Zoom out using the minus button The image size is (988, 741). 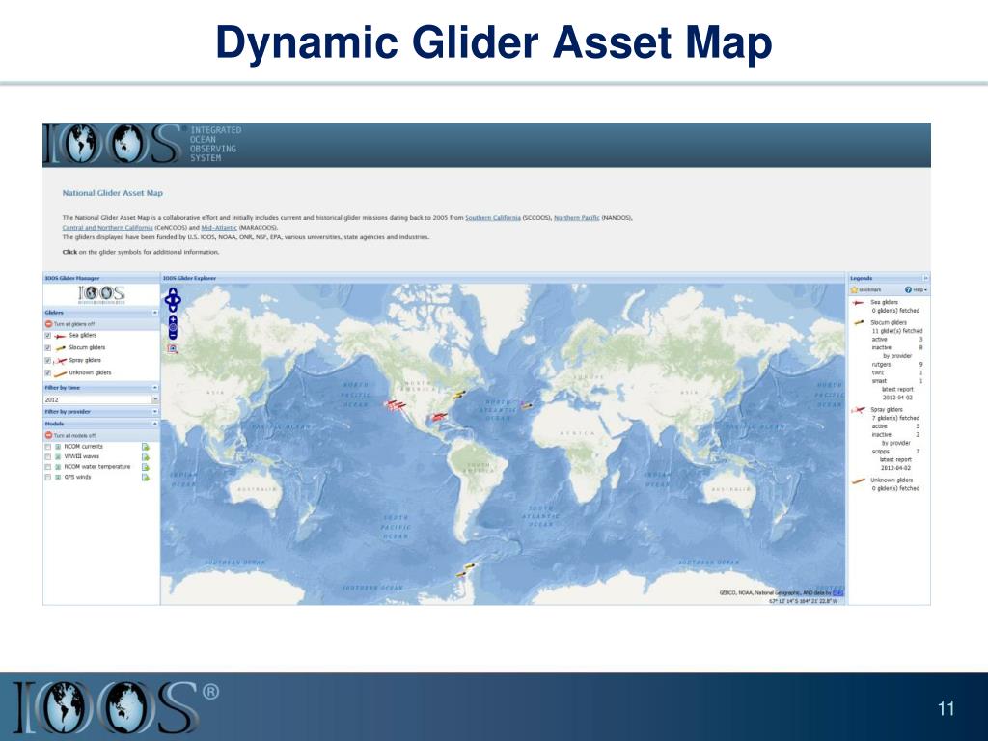tap(173, 336)
